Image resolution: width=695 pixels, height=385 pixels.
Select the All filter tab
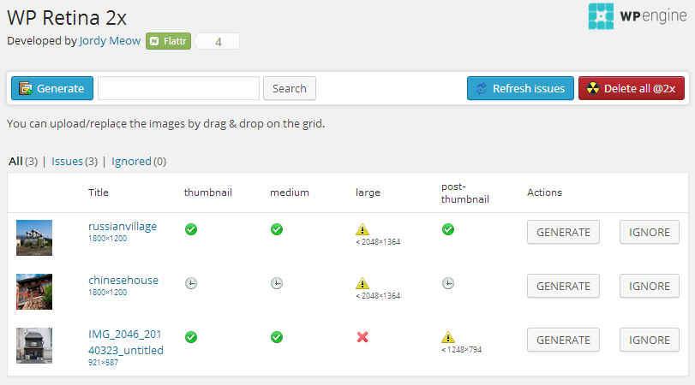[x=15, y=161]
